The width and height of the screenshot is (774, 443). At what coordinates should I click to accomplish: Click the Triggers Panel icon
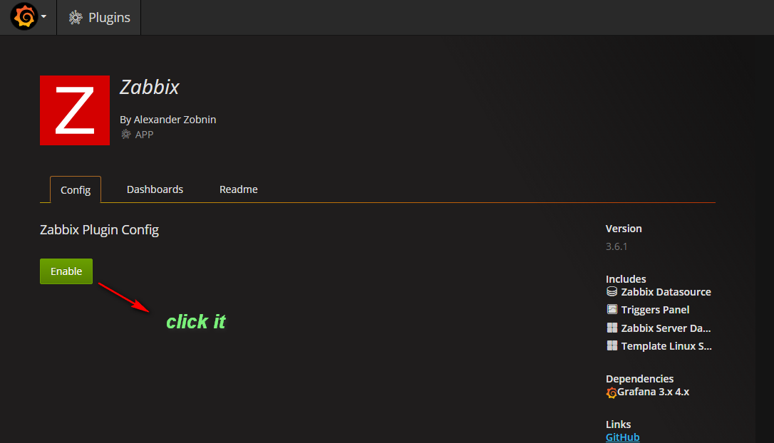612,309
